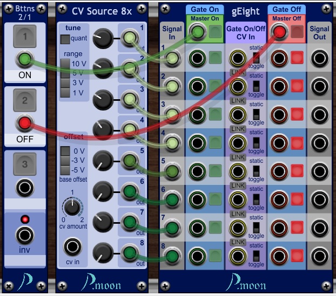Click the Master Off red input jack
Image resolution: width=336 pixels, height=296 pixels.
[279, 33]
